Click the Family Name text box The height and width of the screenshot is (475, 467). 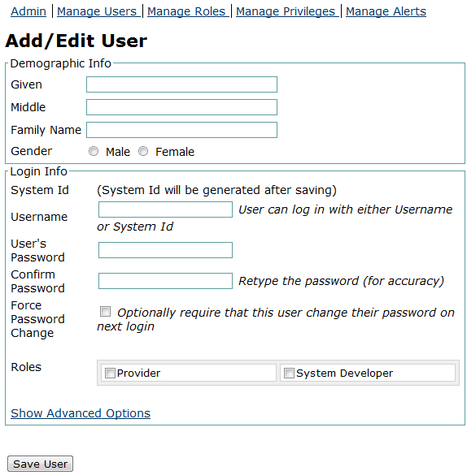click(x=181, y=130)
